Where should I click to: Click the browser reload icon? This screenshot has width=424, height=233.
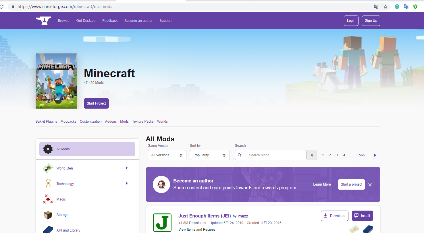coord(2,7)
